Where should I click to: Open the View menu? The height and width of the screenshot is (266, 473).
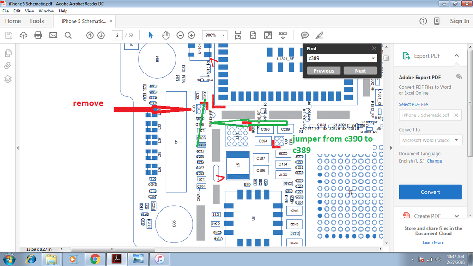[x=30, y=11]
